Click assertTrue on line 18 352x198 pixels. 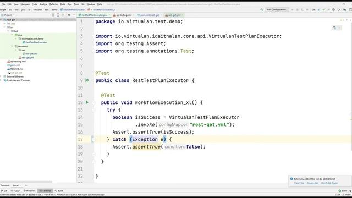pos(146,147)
